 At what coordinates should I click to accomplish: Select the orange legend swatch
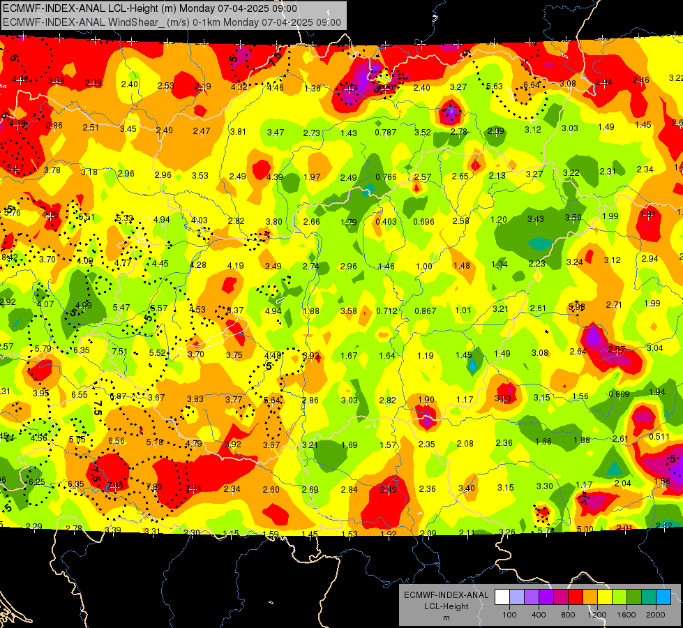[x=590, y=597]
